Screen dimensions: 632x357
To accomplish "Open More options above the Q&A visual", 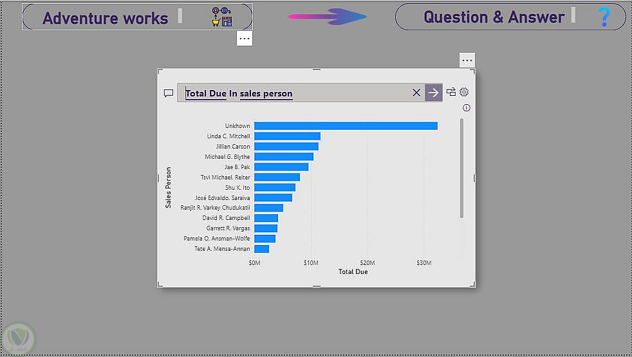I will click(467, 60).
